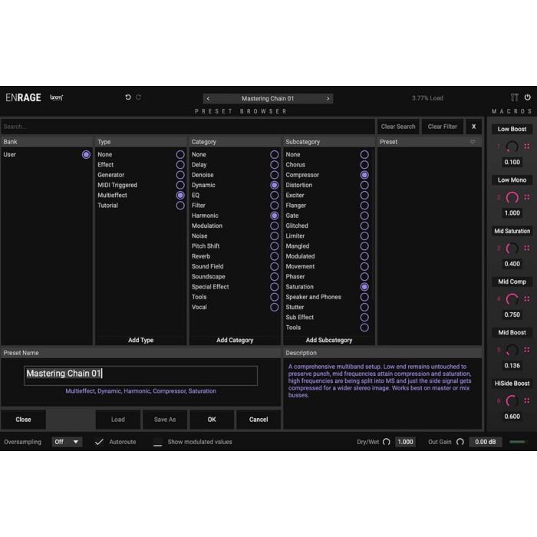Click the Dry/Wet value 1.000
537x537 pixels.
pos(405,442)
